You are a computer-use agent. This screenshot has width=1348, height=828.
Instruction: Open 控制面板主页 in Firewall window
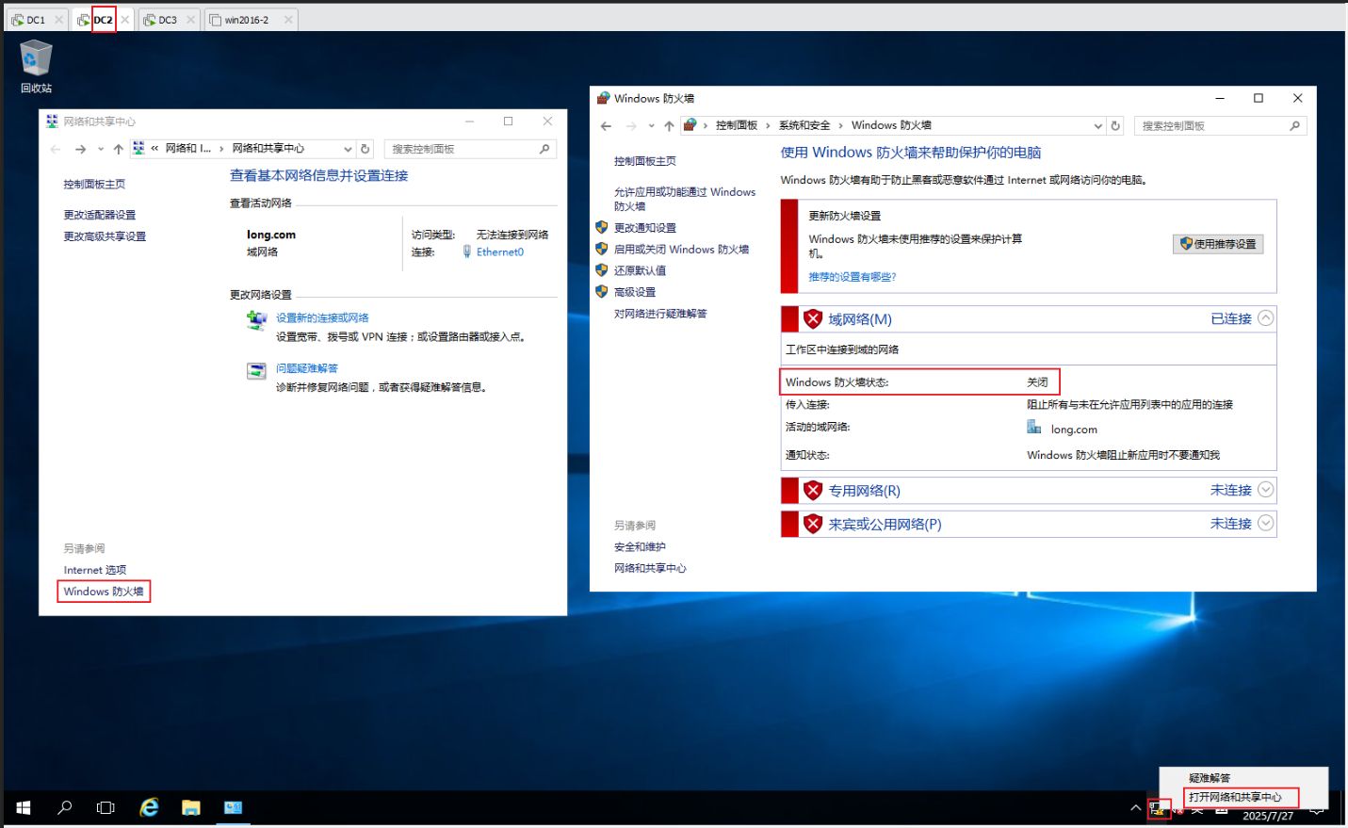(645, 161)
